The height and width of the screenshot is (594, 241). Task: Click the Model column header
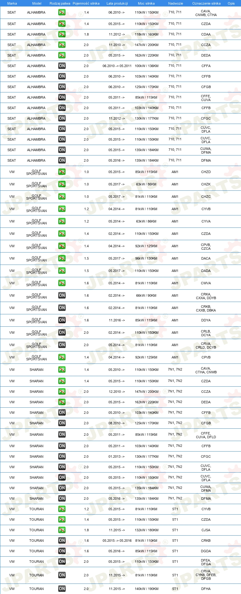[37, 3]
